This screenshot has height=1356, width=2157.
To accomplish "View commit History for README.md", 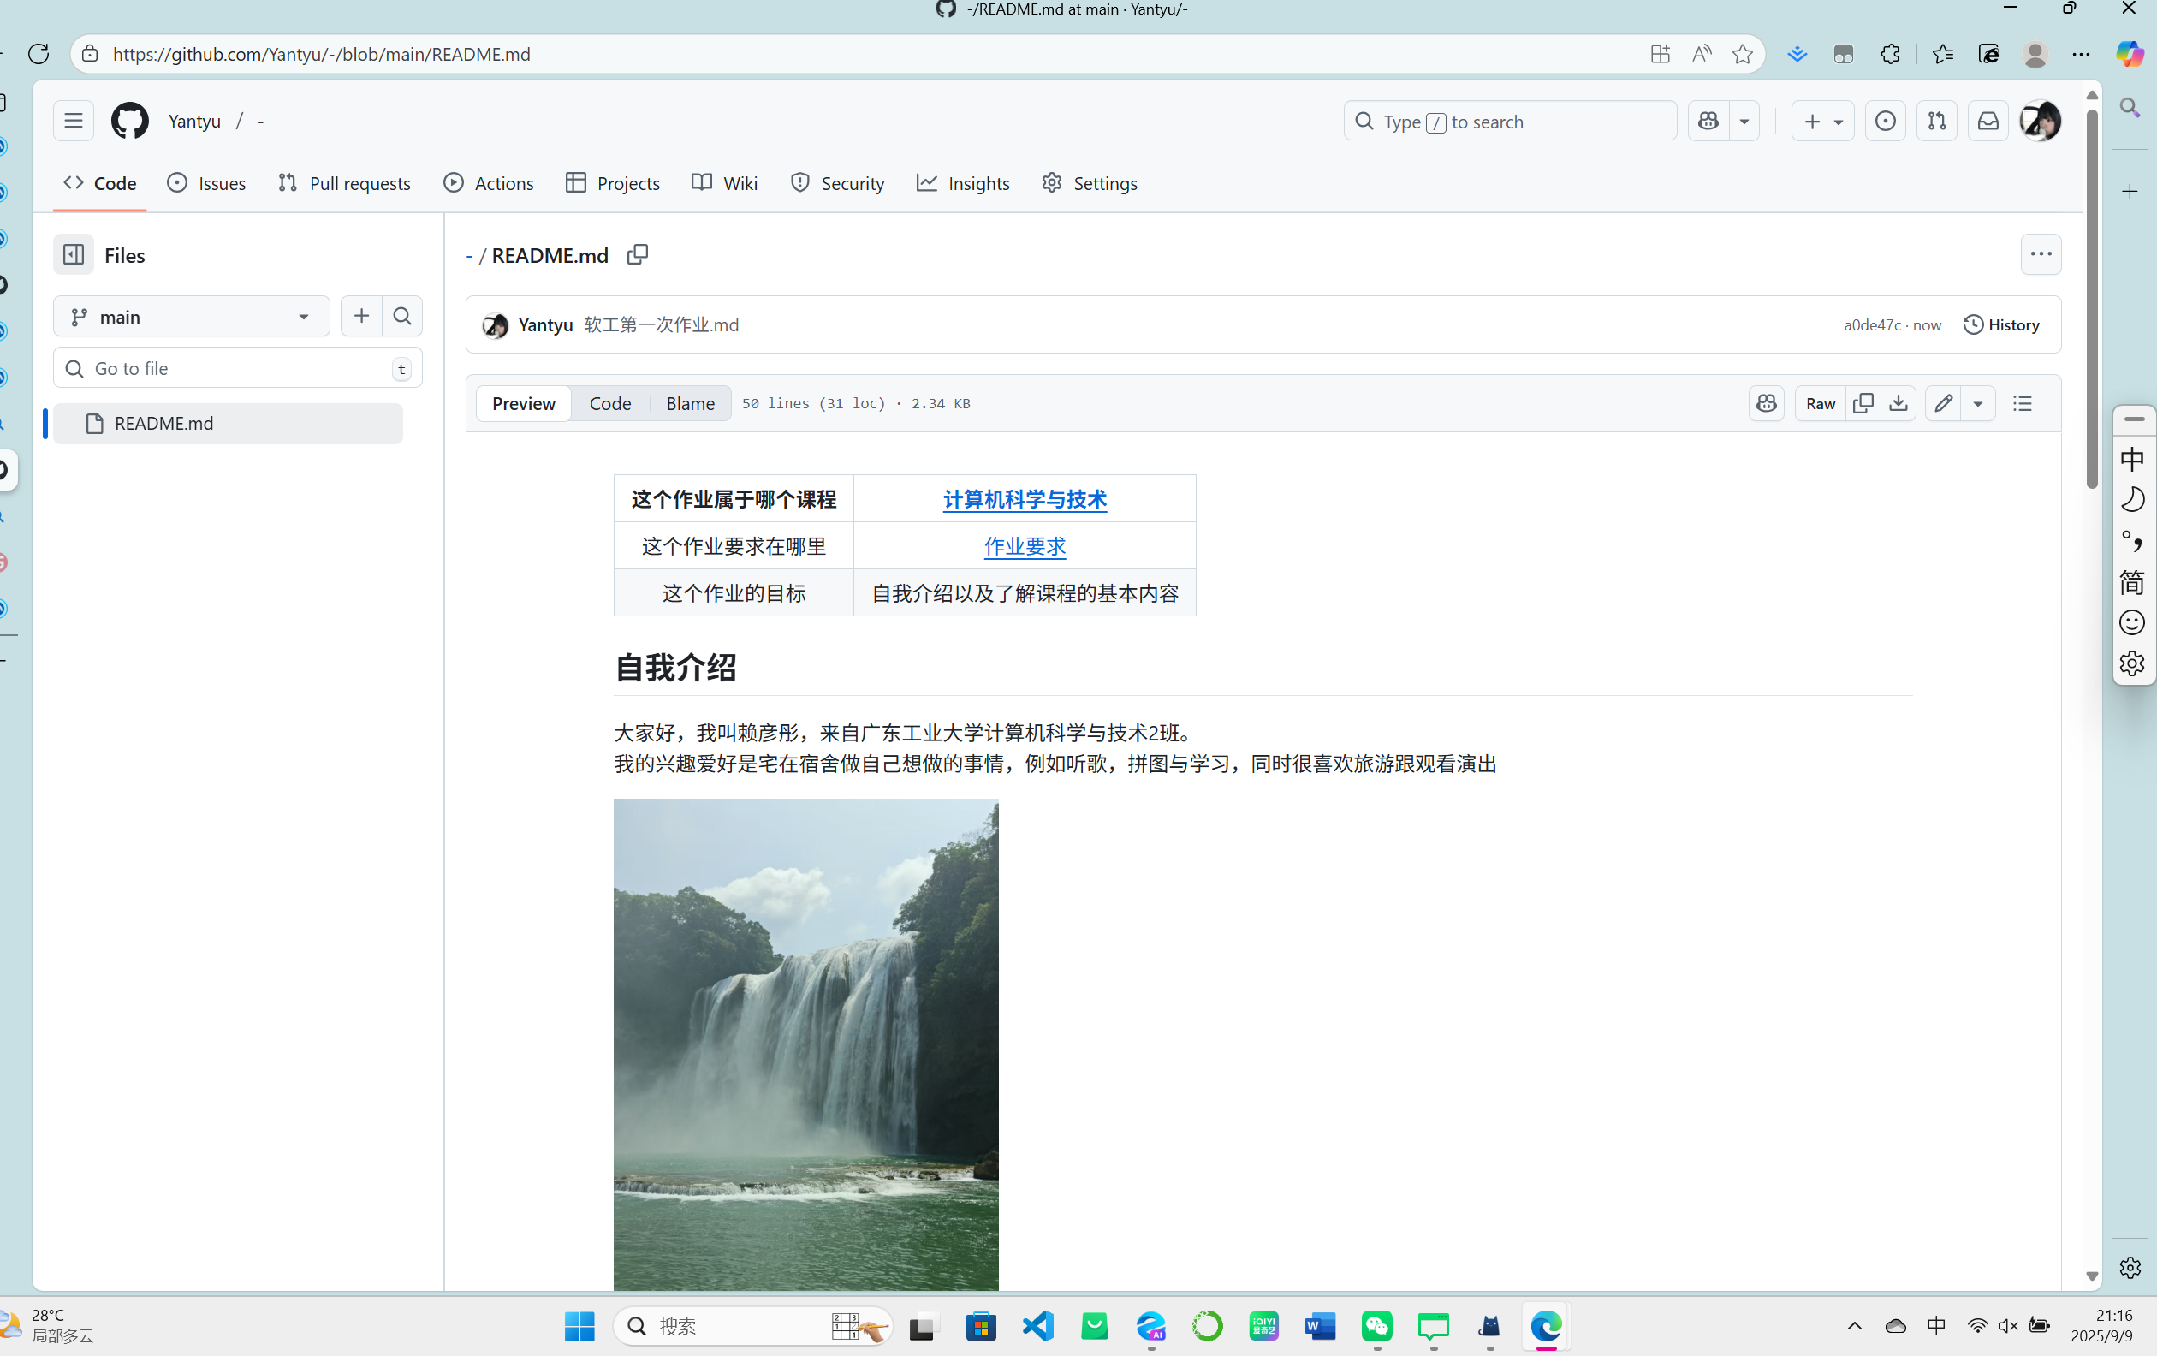I will [x=2001, y=324].
